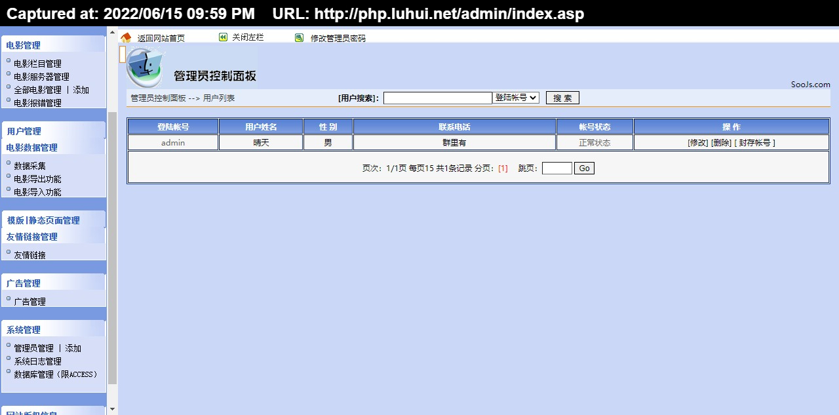Click the Go button for page jump

[x=584, y=168]
